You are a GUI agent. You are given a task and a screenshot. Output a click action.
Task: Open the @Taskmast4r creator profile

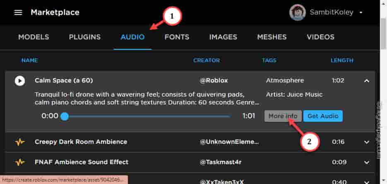[220, 162]
